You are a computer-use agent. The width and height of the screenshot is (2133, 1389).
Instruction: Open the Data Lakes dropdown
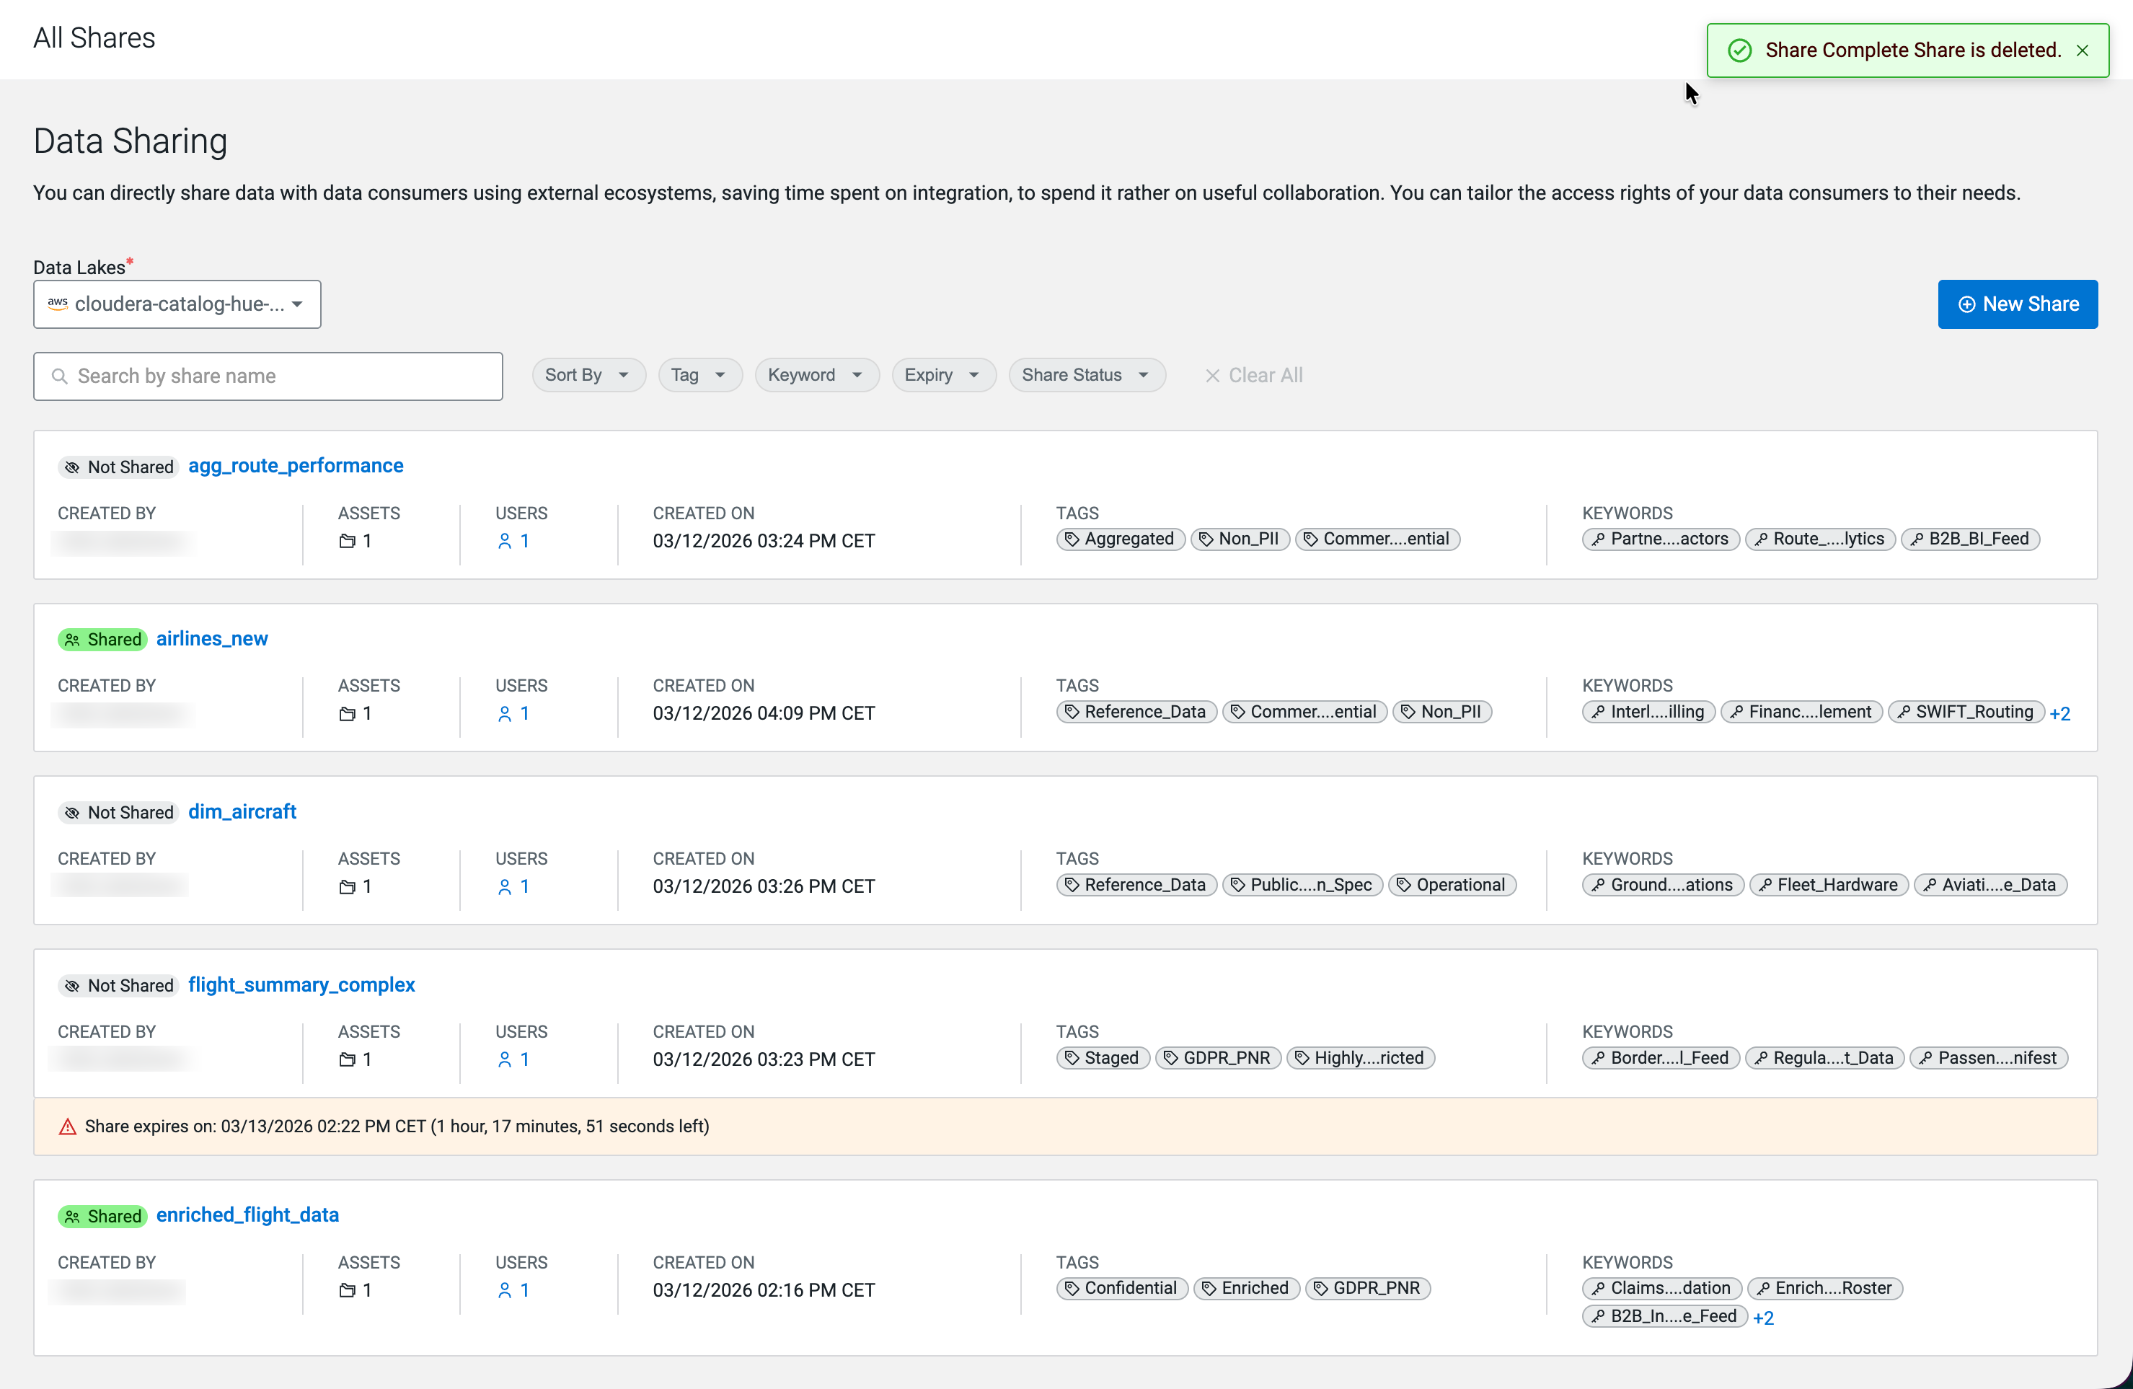tap(177, 304)
